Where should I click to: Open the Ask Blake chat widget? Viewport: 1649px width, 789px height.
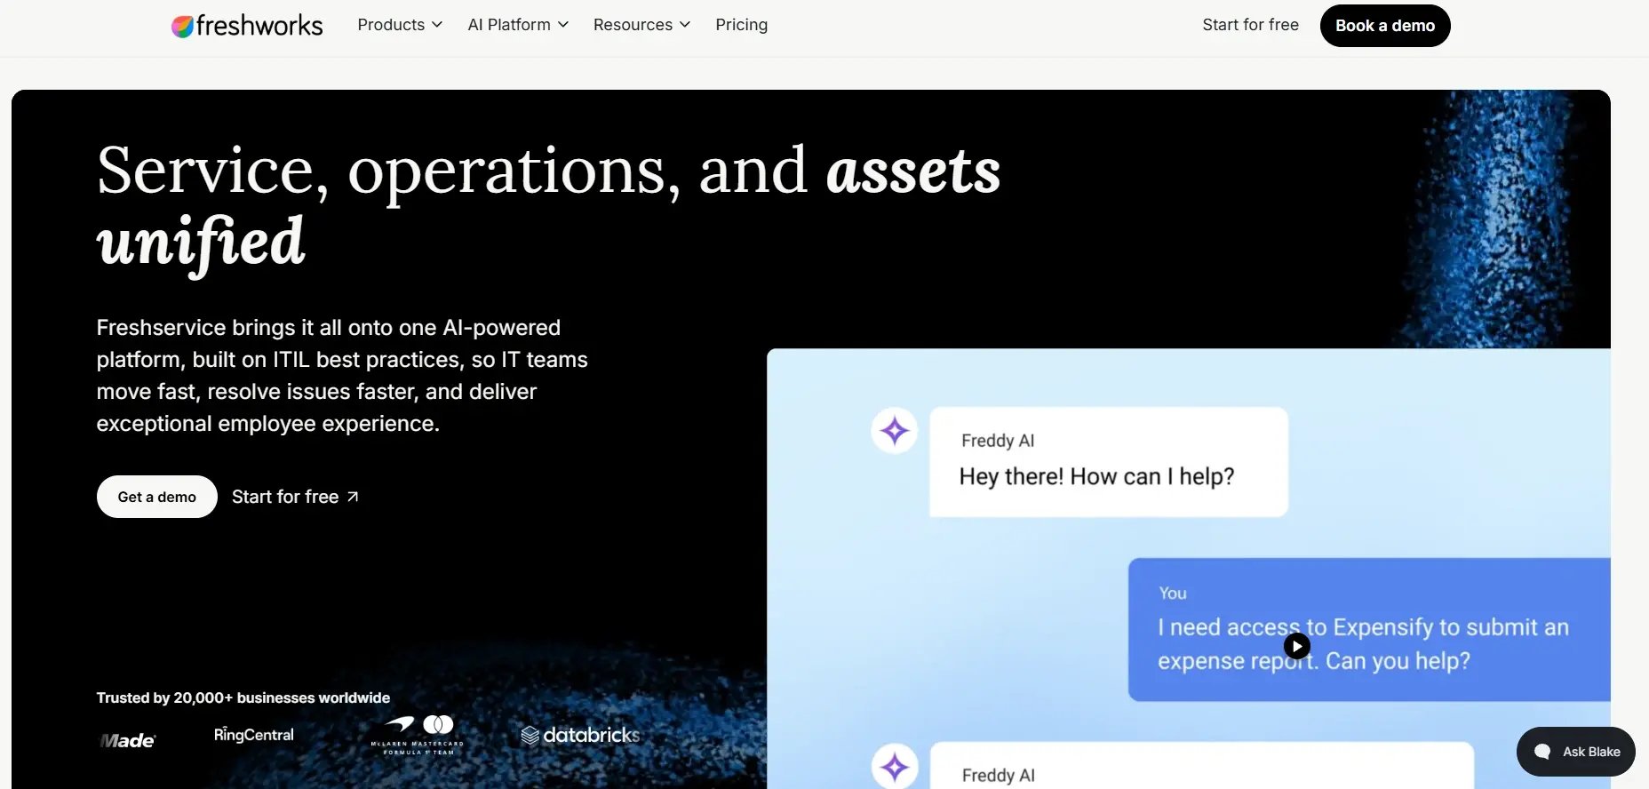click(1576, 752)
